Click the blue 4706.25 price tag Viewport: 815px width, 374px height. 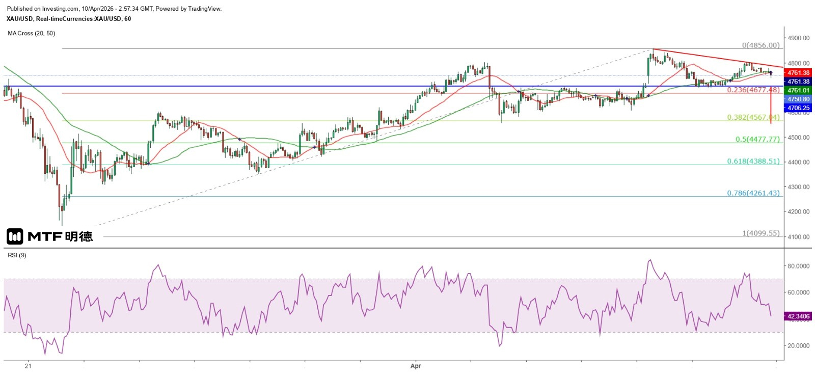point(798,108)
